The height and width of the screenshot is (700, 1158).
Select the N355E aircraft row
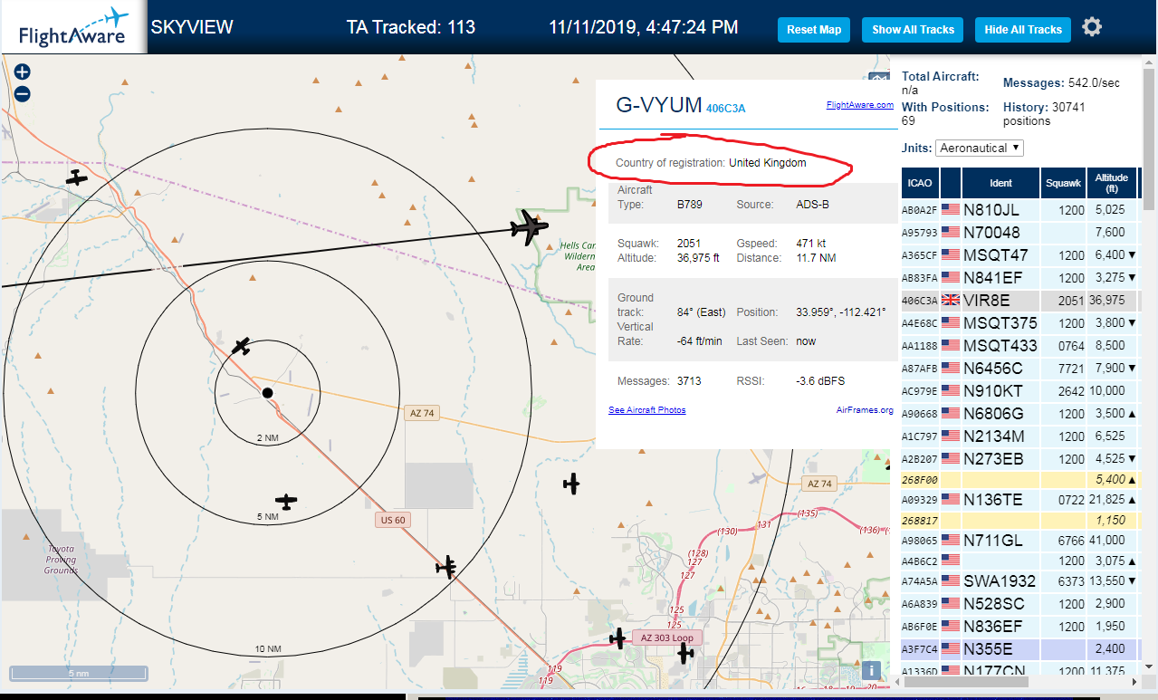(1019, 648)
